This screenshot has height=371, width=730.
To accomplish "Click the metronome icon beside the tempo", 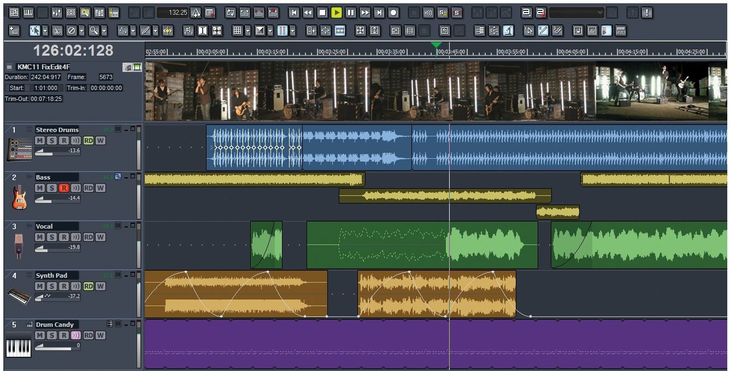I will click(195, 12).
